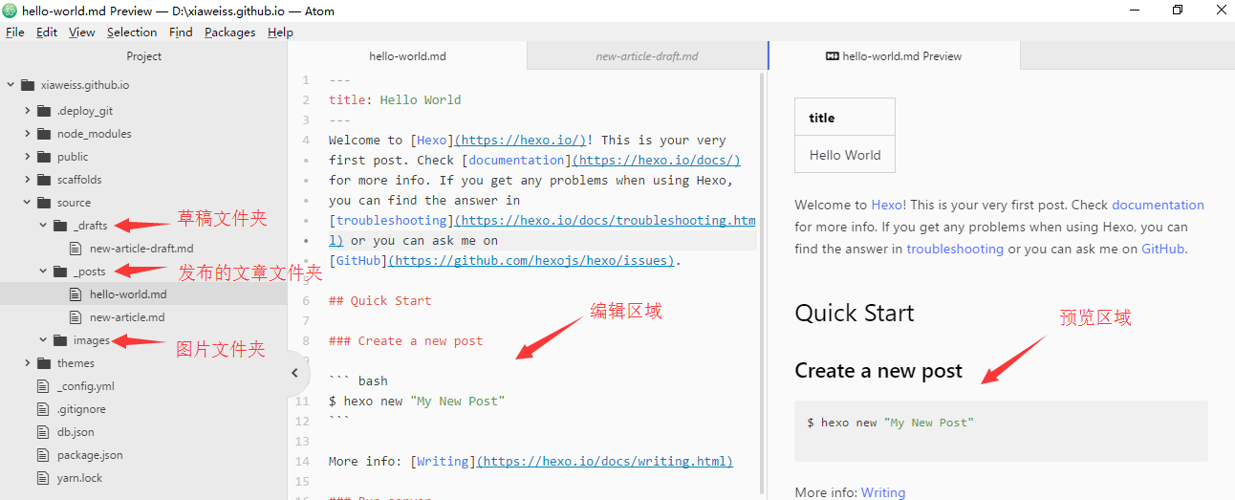Screen dimensions: 1235x500
Task: Click the markdown preview tab icon
Action: coord(832,56)
